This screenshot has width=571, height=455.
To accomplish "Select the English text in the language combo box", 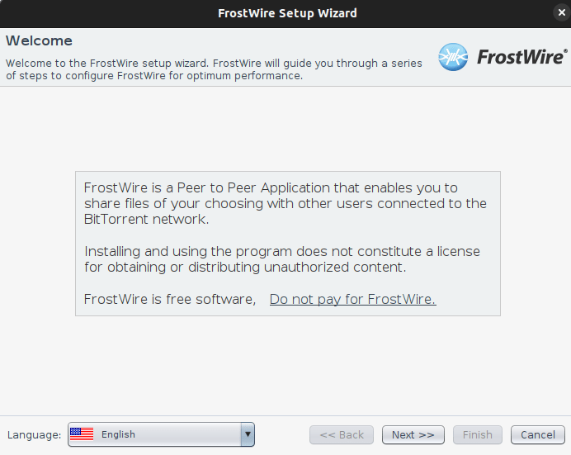I will [118, 434].
